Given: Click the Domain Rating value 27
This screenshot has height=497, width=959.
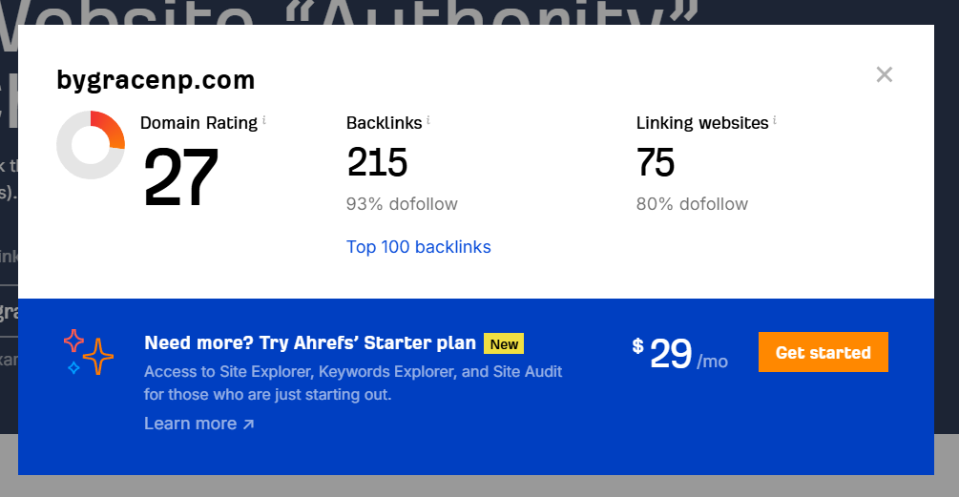Looking at the screenshot, I should (x=181, y=177).
